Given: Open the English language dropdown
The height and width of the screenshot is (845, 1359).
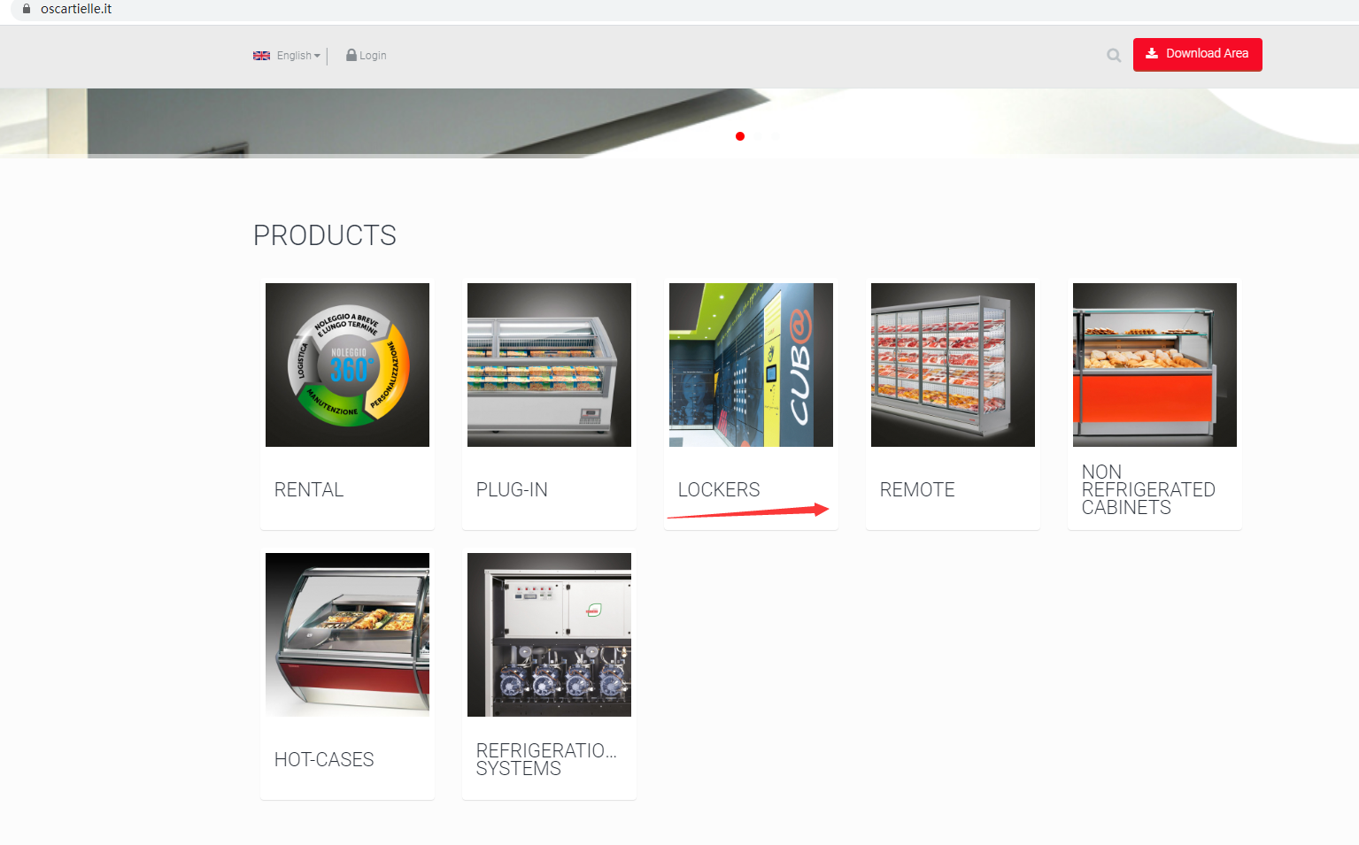Looking at the screenshot, I should click(x=298, y=56).
